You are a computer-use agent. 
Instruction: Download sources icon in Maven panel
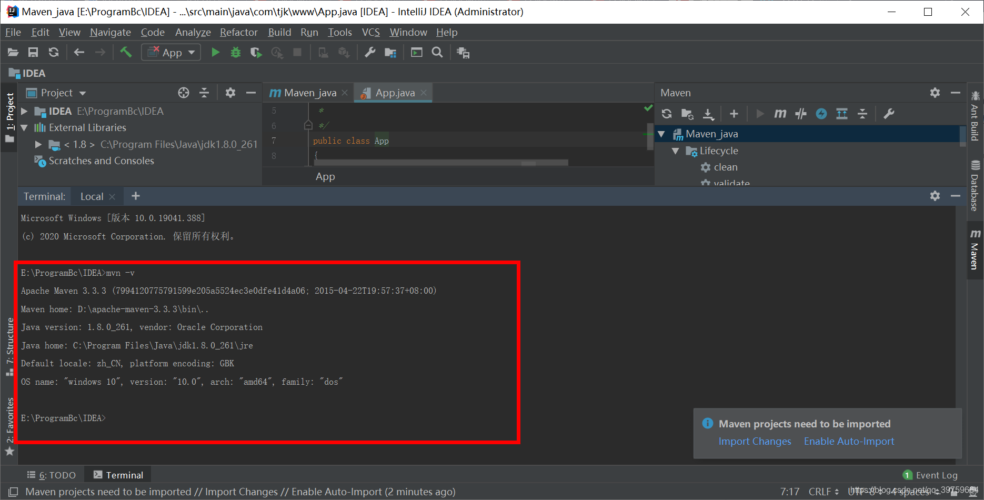pos(708,114)
